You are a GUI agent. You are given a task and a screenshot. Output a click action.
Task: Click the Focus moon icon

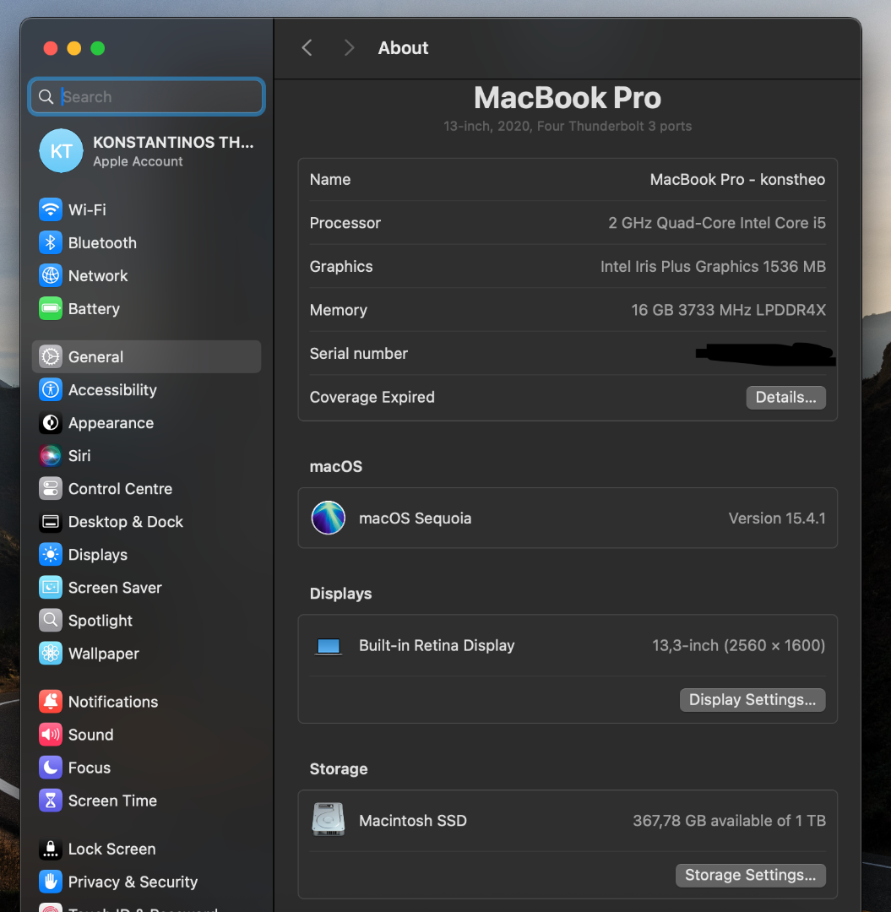click(51, 768)
